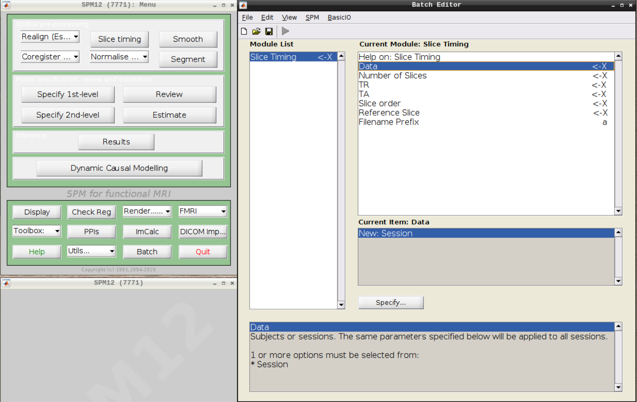Select the Reference Slice row
Viewport: 637px width, 402px height.
coord(486,112)
